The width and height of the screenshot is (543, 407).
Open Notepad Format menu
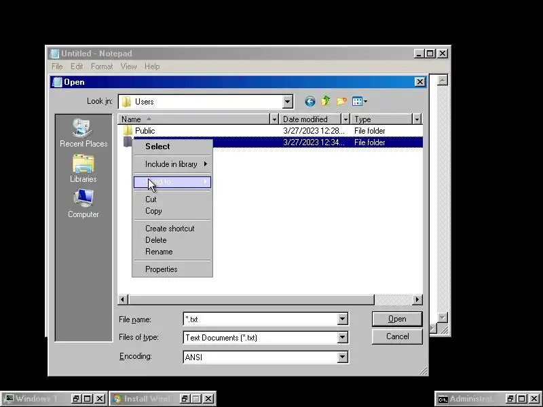[x=102, y=66]
